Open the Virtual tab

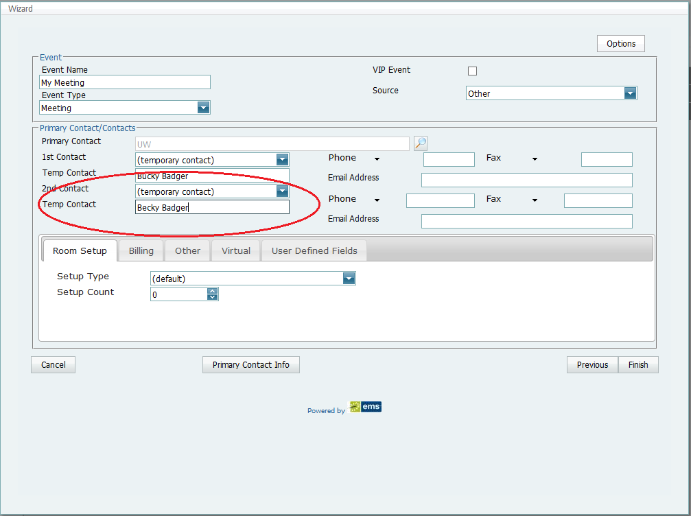[x=236, y=250]
